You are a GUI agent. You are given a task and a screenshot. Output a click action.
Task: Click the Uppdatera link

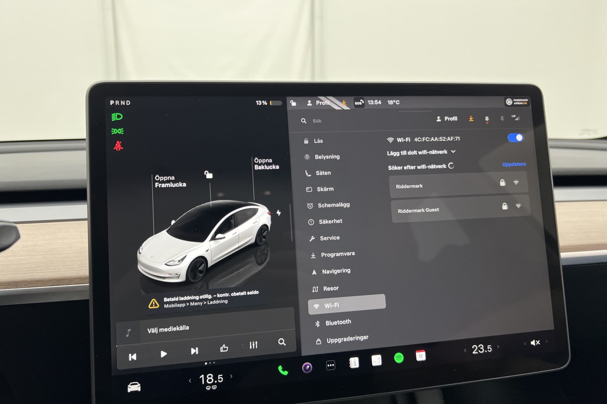tap(514, 164)
